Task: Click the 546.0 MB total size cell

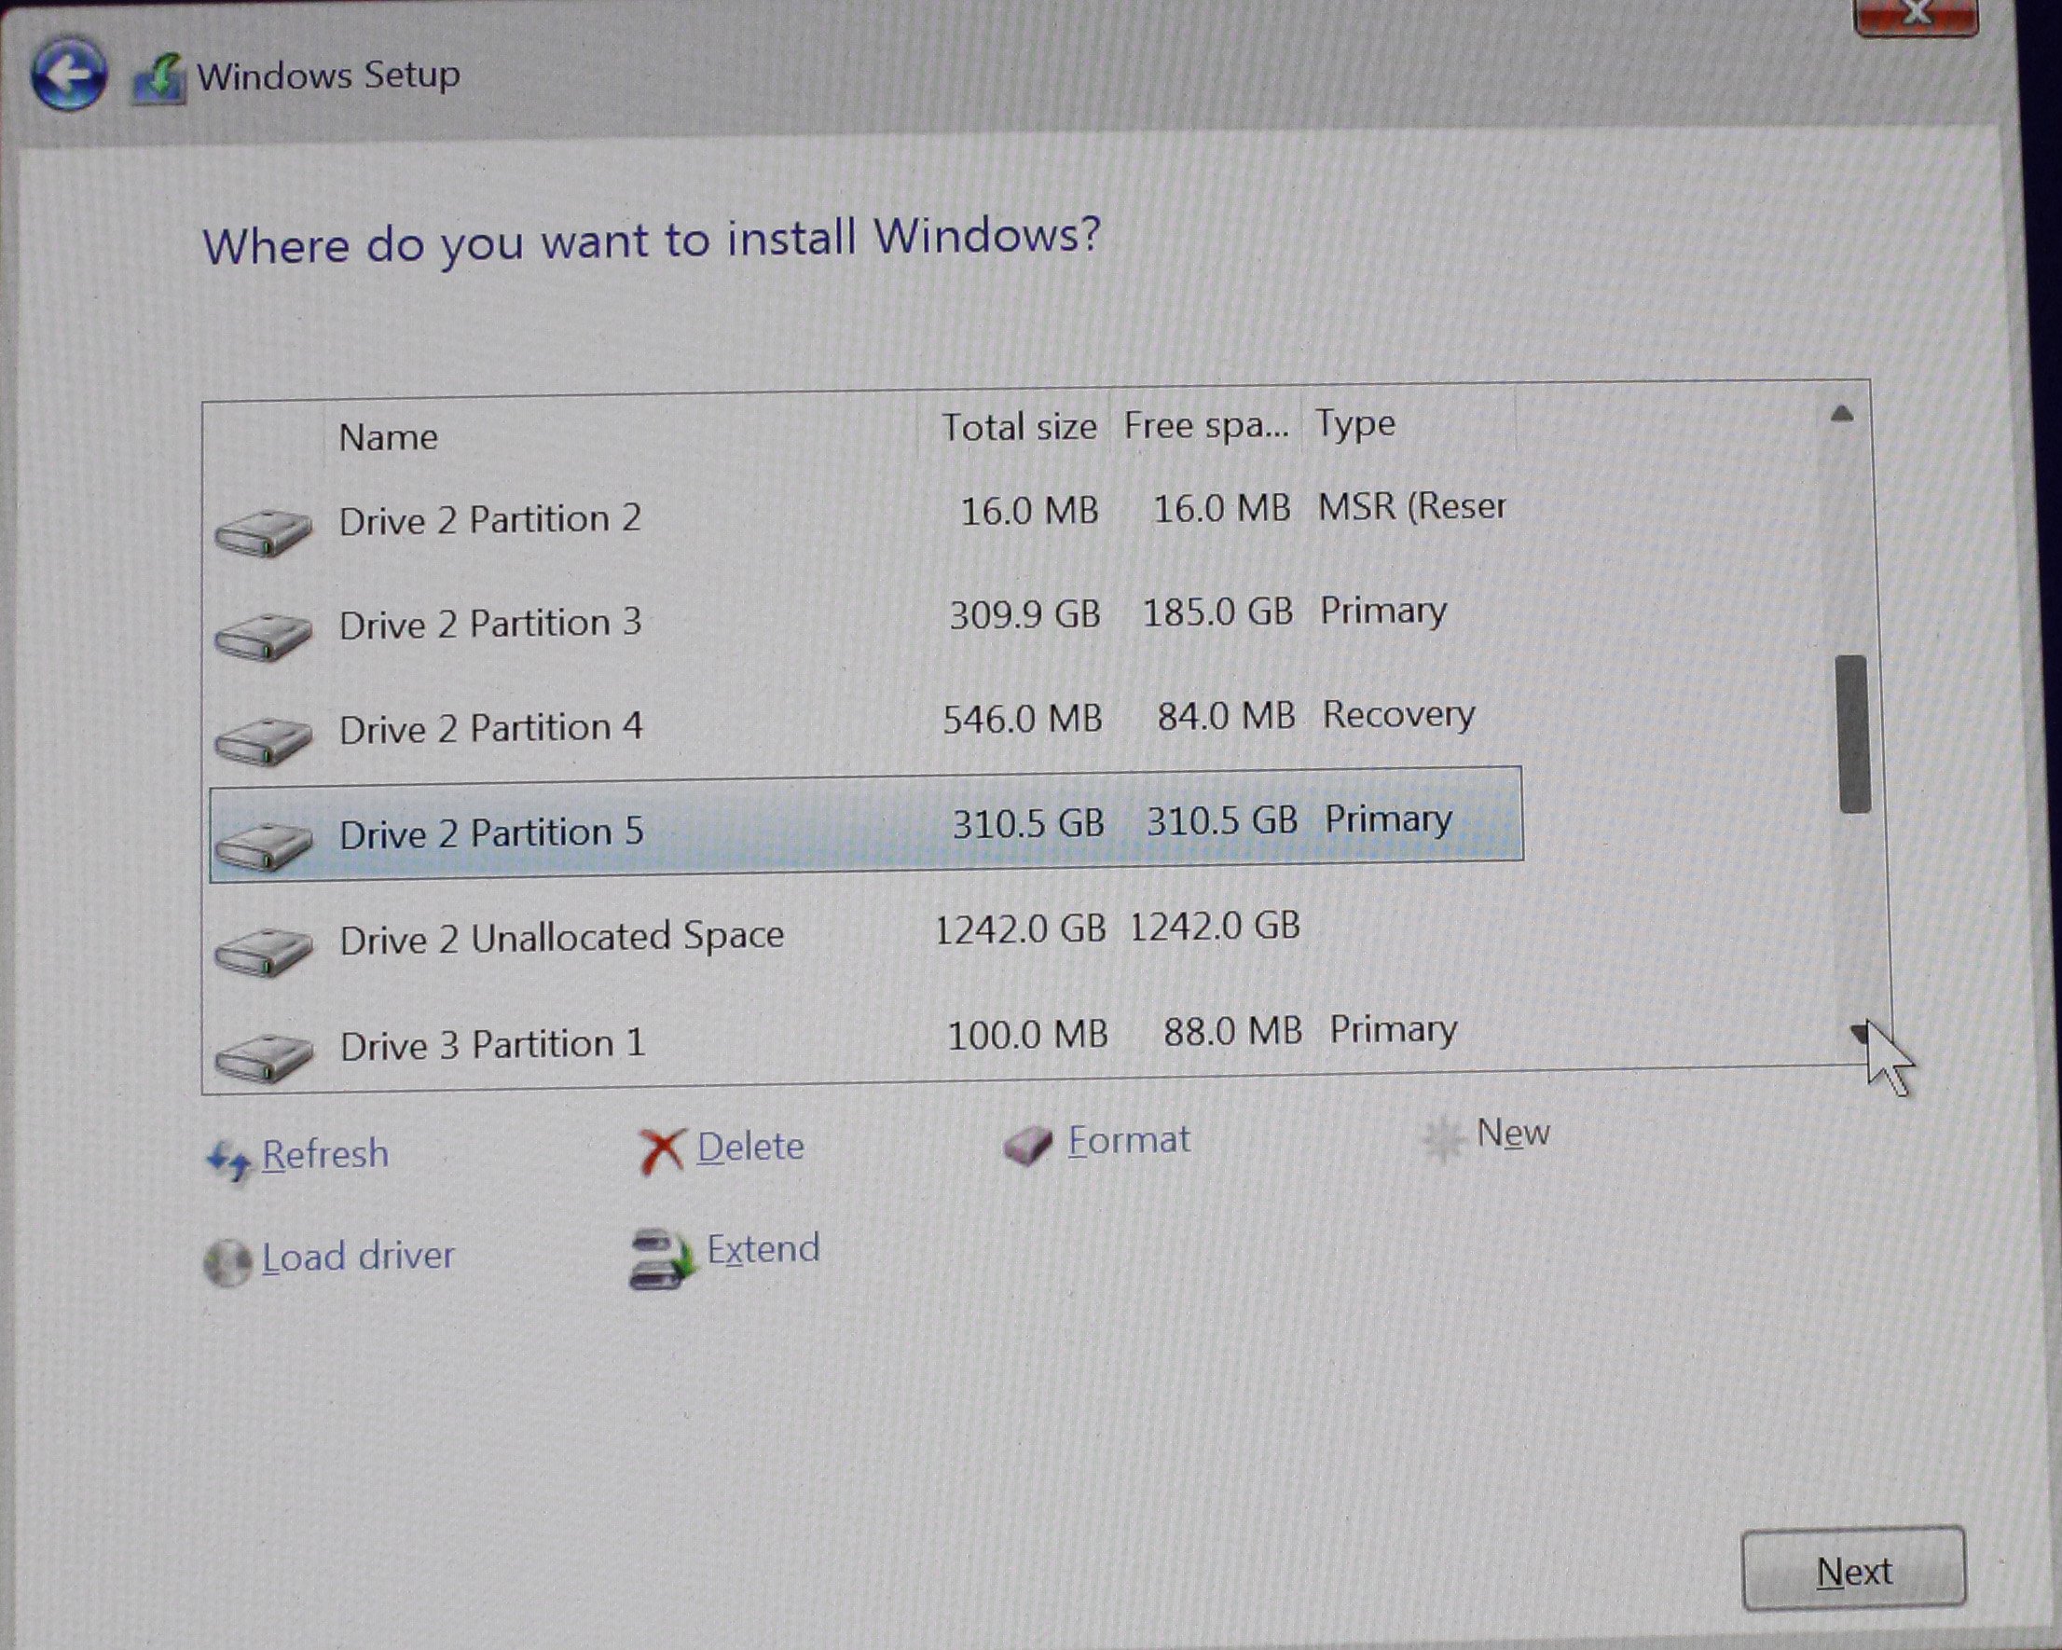Action: [x=1023, y=720]
